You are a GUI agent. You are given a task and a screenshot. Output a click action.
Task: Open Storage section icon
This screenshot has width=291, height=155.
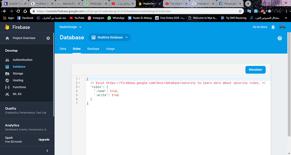point(7,73)
